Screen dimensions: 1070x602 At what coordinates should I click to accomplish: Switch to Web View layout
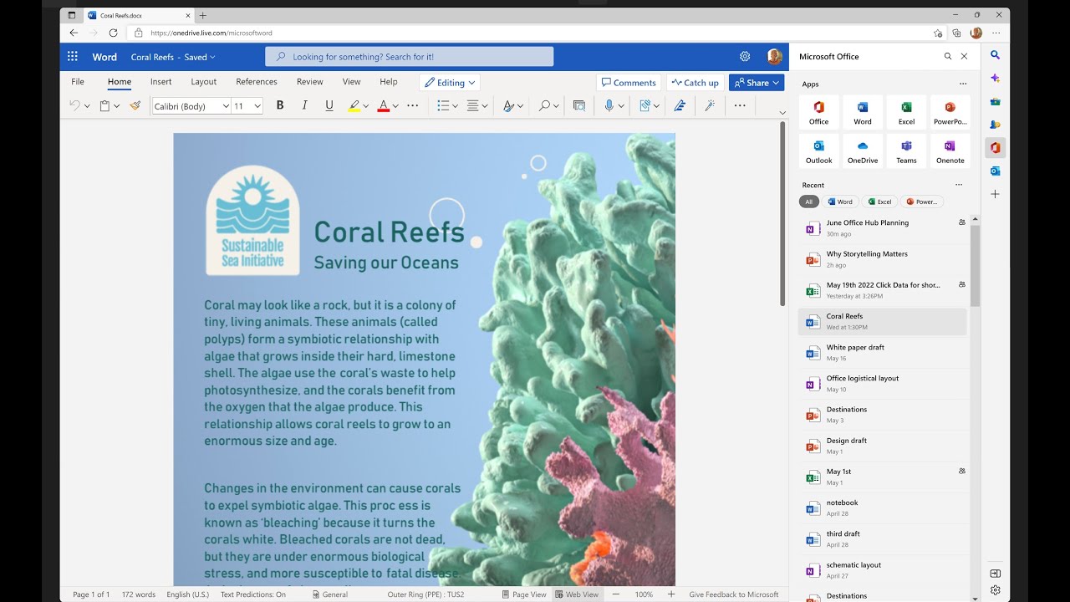pos(576,594)
